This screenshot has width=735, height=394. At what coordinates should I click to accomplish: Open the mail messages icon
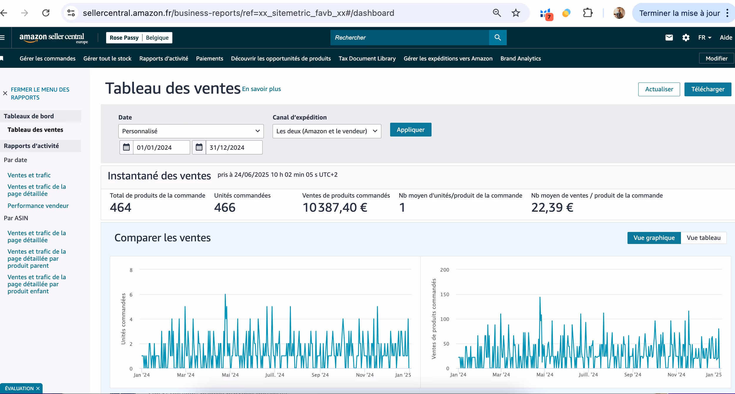pos(669,38)
